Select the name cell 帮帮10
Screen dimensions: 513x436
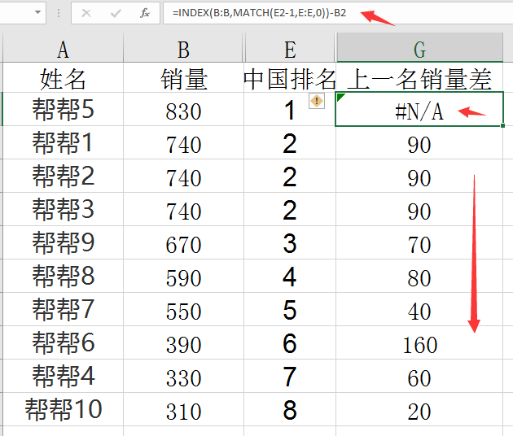pos(64,409)
